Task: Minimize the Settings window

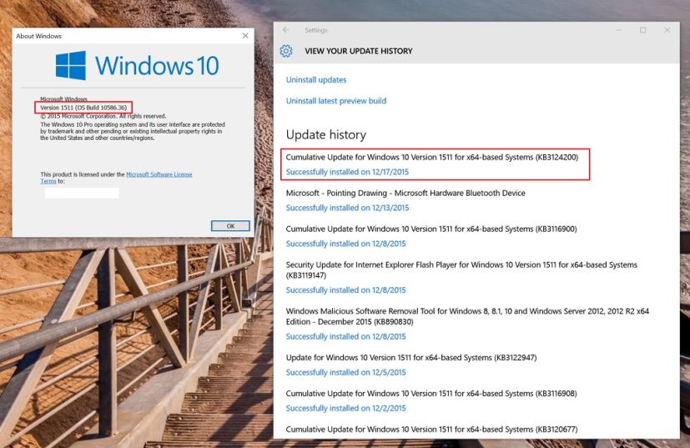Action: [619, 30]
